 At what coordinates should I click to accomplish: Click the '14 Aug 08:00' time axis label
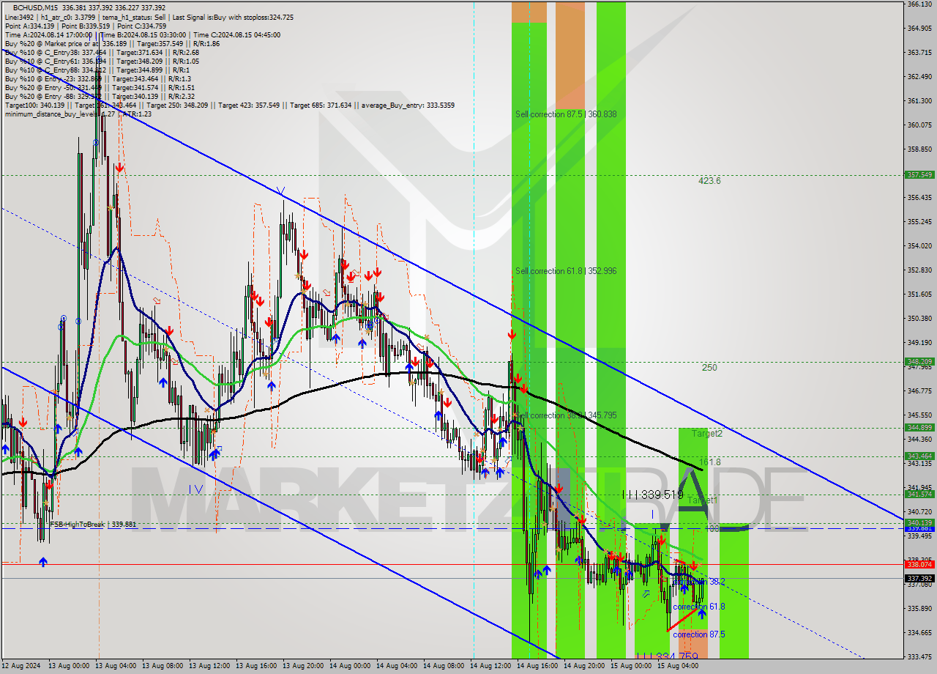pos(444,666)
